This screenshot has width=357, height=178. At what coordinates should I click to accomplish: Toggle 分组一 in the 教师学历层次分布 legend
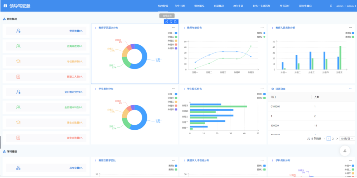click(172, 33)
